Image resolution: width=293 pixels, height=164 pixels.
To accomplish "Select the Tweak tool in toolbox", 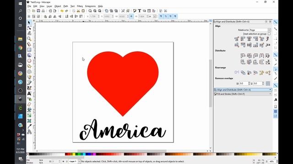I will (x=29, y=33).
